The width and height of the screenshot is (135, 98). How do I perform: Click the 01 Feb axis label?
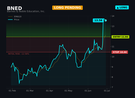pyautogui.click(x=12, y=91)
